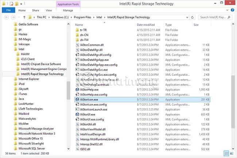The width and height of the screenshot is (237, 158).
Task: Expand breadcrumb arrow after Windows (C:)
Action: click(x=71, y=18)
